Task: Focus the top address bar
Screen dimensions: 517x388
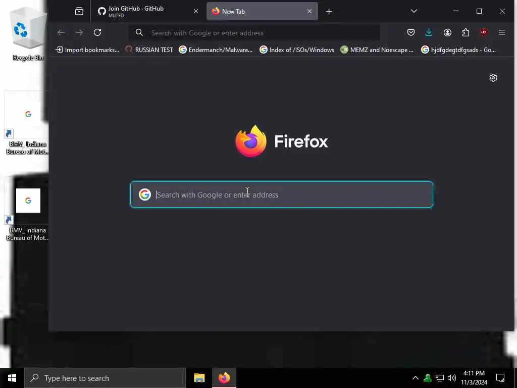Action: [x=254, y=33]
